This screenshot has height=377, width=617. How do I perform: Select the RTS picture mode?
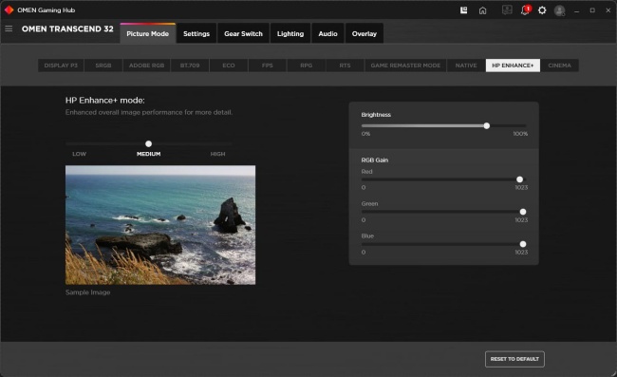pyautogui.click(x=346, y=66)
